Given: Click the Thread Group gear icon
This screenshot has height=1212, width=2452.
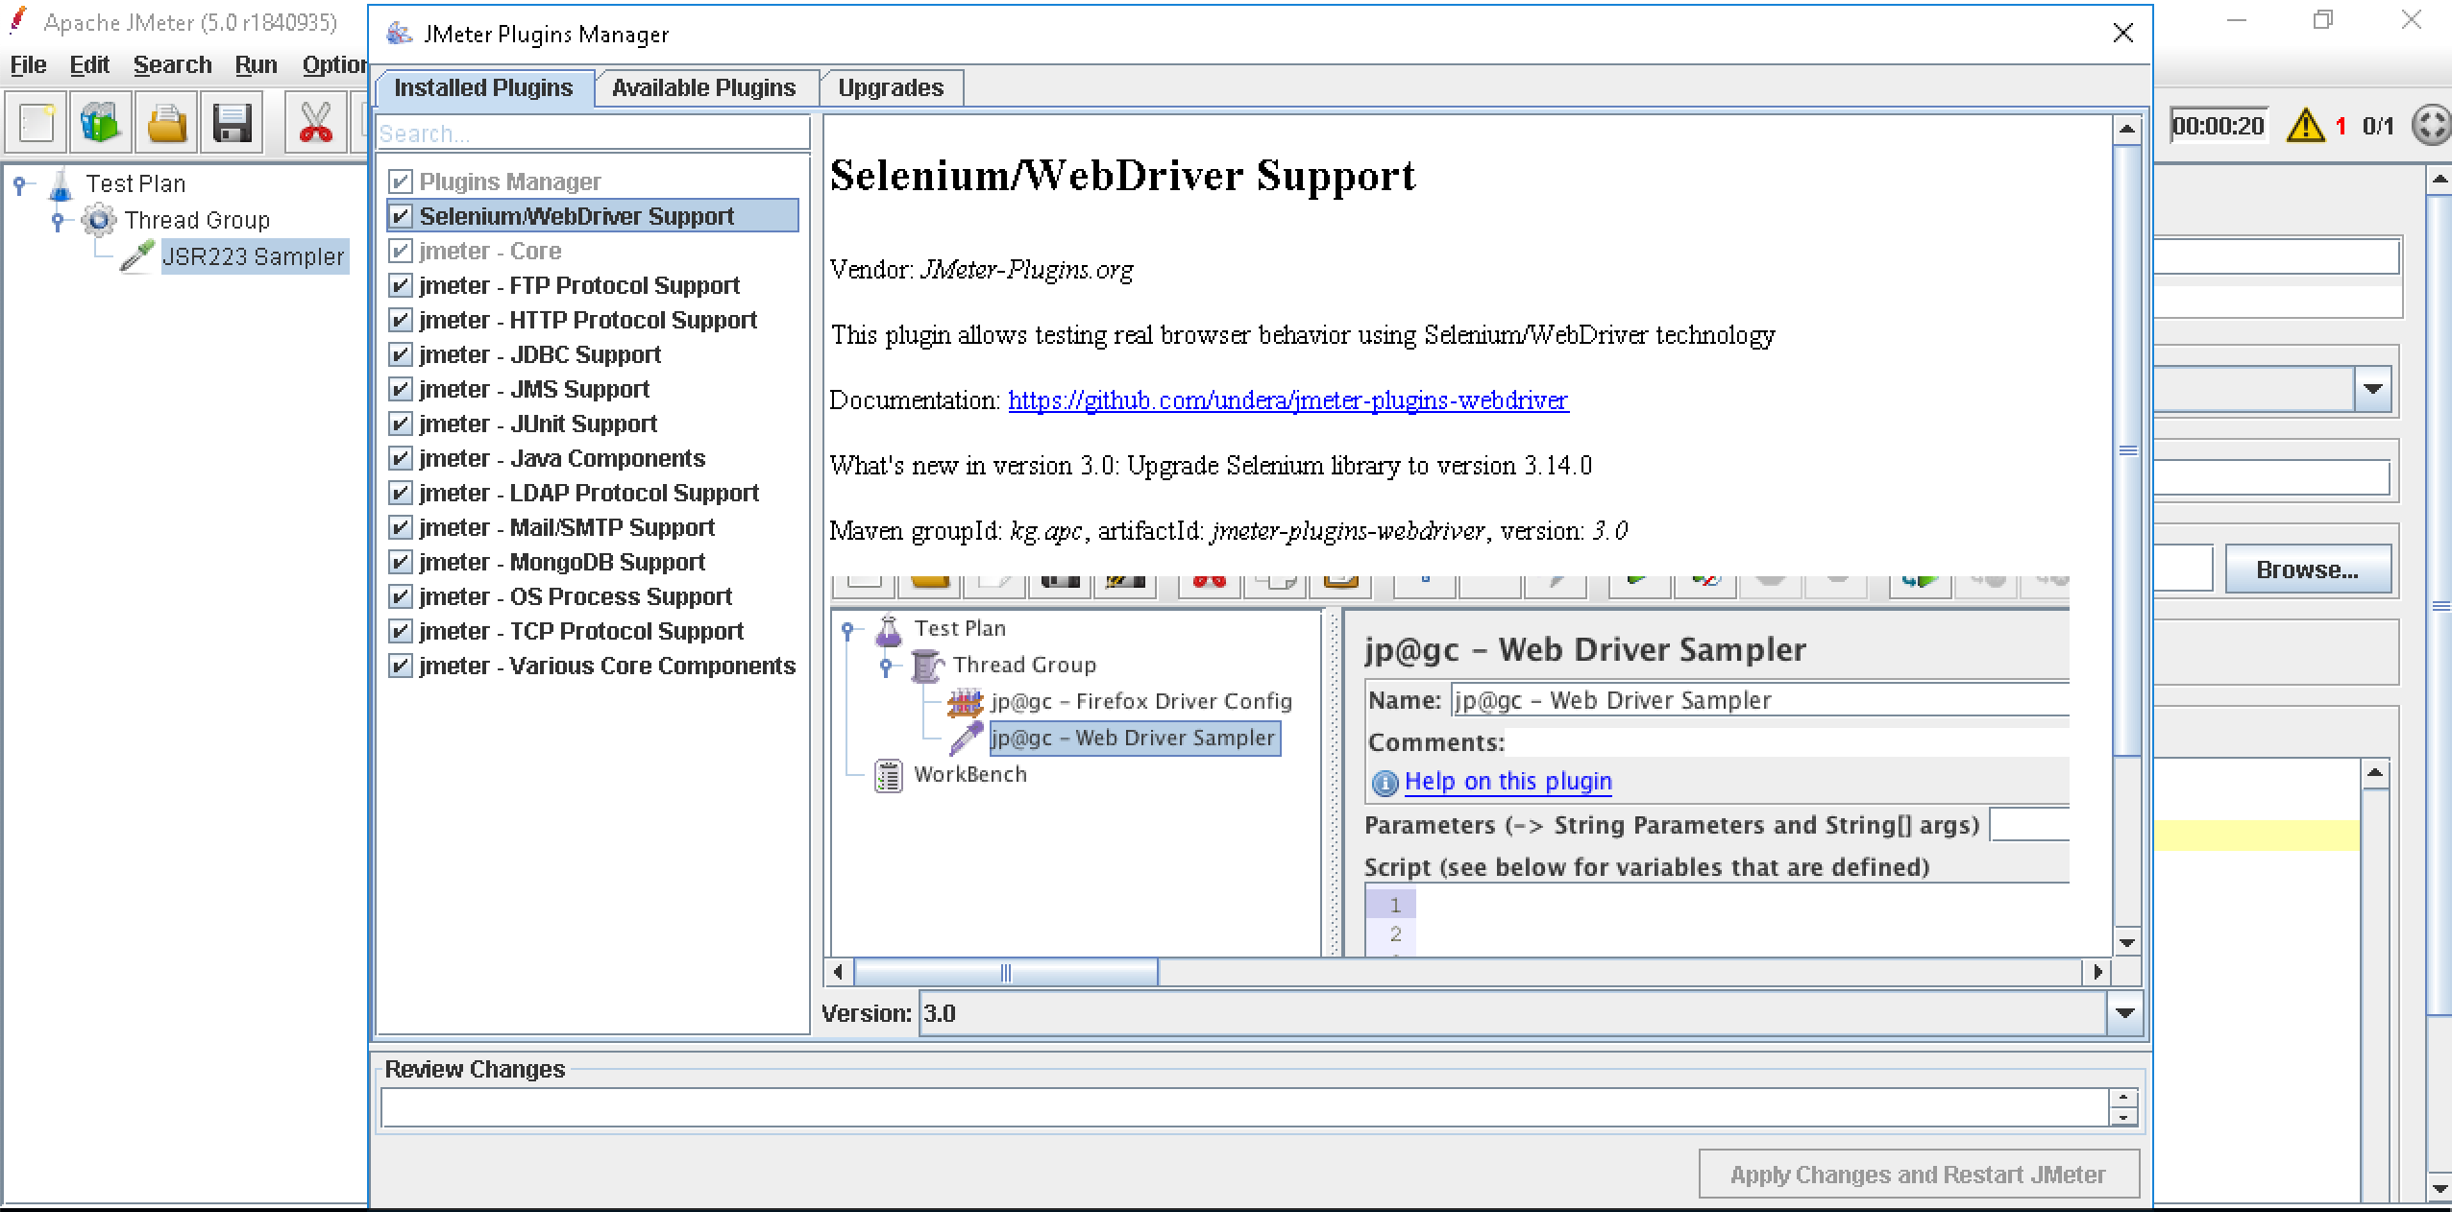Looking at the screenshot, I should click(x=98, y=220).
